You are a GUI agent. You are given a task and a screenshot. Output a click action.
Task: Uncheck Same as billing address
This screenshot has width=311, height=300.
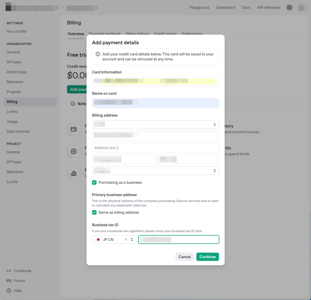pos(94,212)
